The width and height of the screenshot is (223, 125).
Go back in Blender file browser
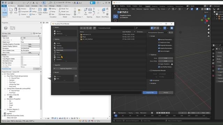point(81,28)
